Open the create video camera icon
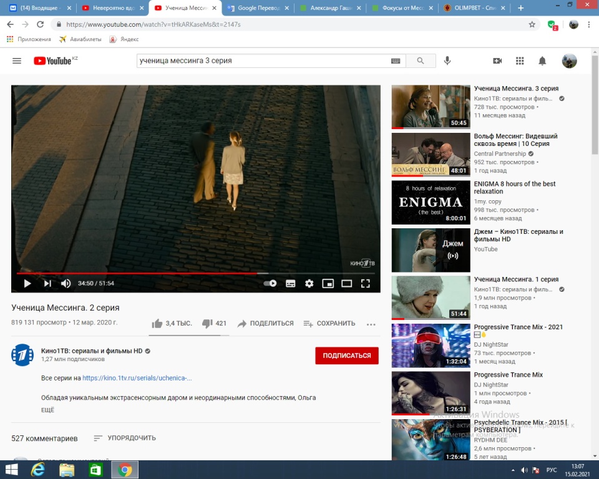Image resolution: width=599 pixels, height=479 pixels. pyautogui.click(x=497, y=60)
